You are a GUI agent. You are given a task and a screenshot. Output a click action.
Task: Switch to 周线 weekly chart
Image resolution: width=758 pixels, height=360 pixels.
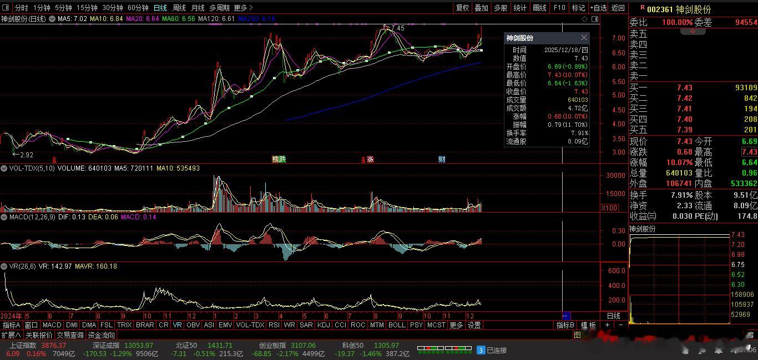pyautogui.click(x=179, y=8)
